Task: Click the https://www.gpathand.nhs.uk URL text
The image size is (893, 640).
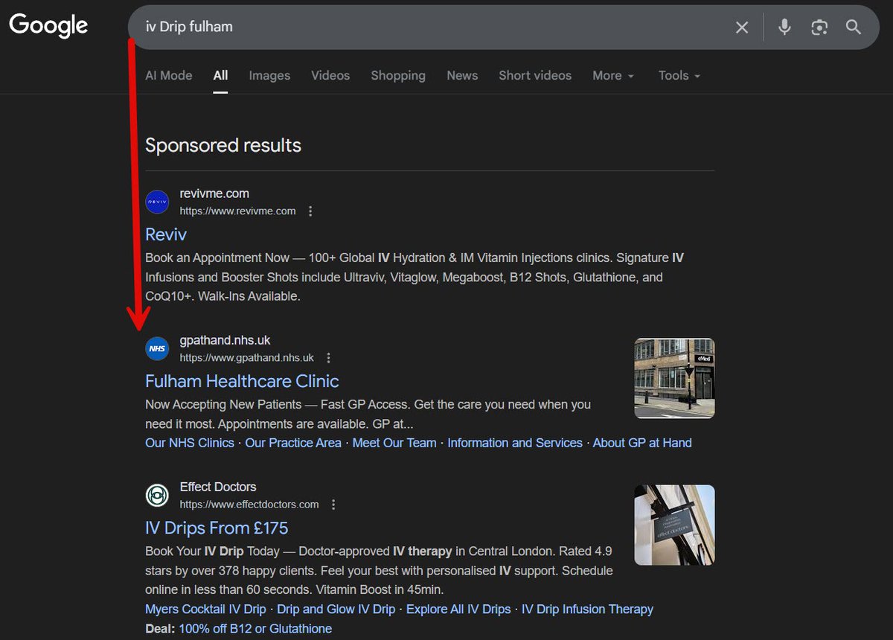Action: [247, 357]
